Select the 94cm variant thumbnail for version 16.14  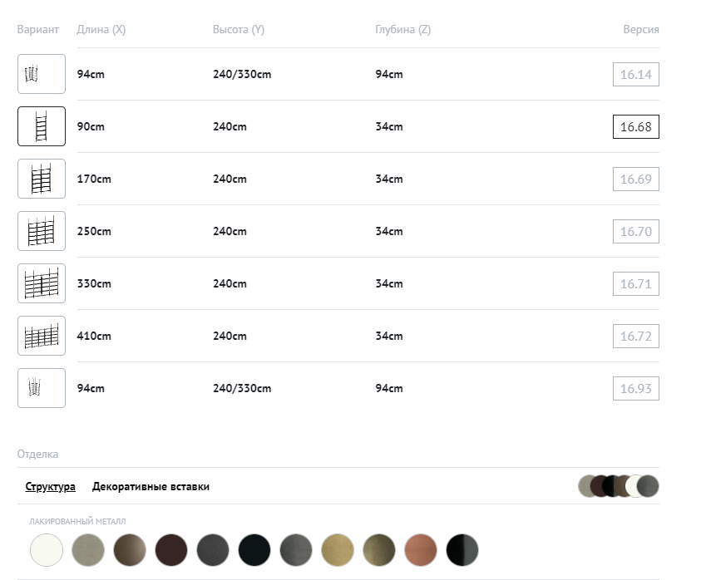[x=42, y=74]
